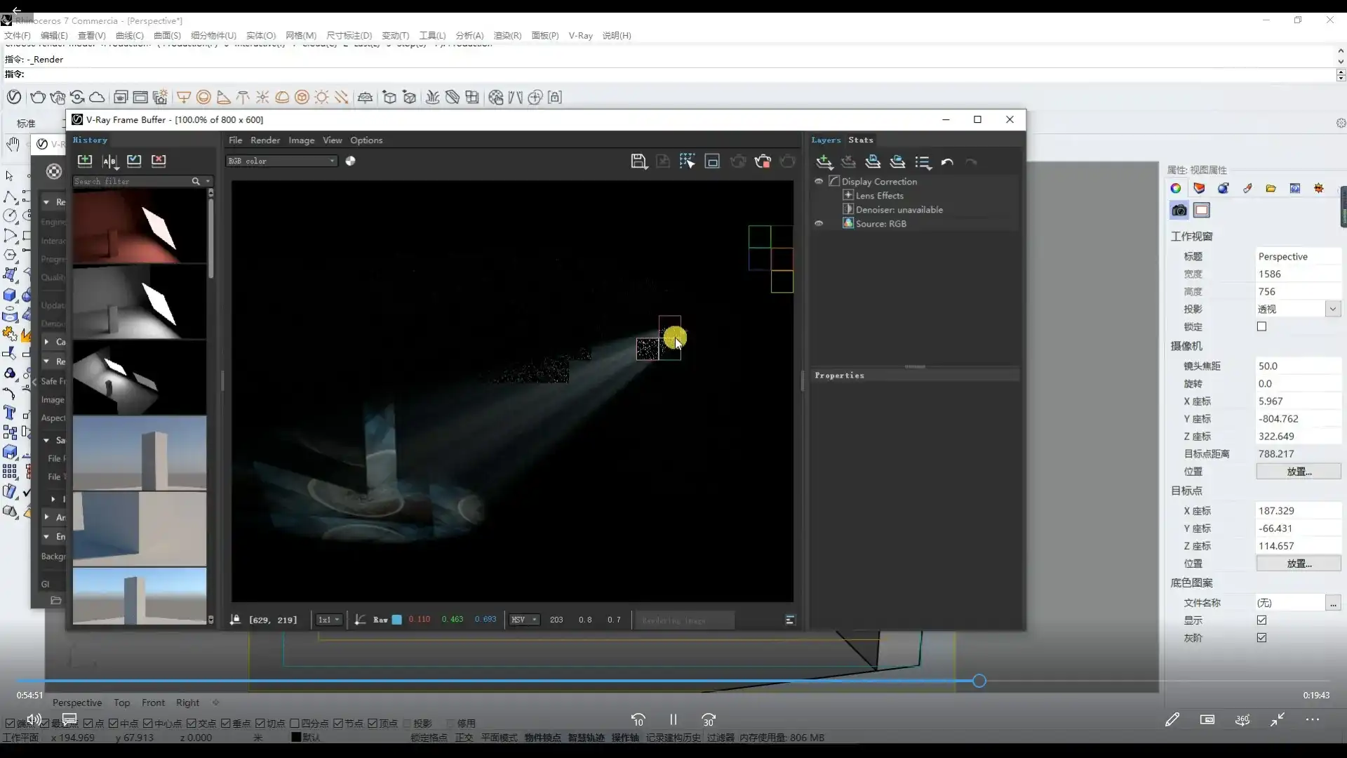Select the region render icon
Image resolution: width=1347 pixels, height=758 pixels.
coord(712,161)
